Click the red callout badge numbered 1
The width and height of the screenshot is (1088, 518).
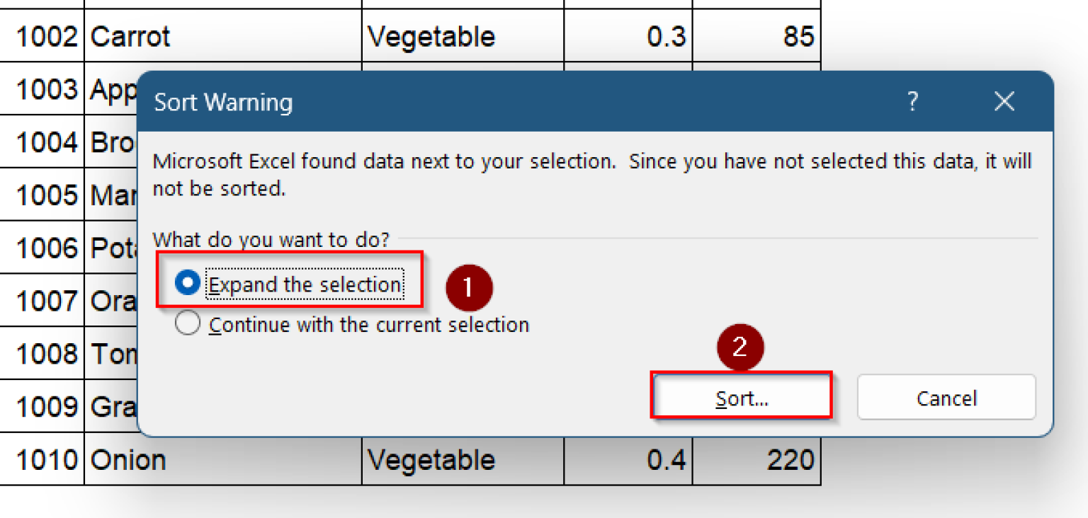coord(469,287)
